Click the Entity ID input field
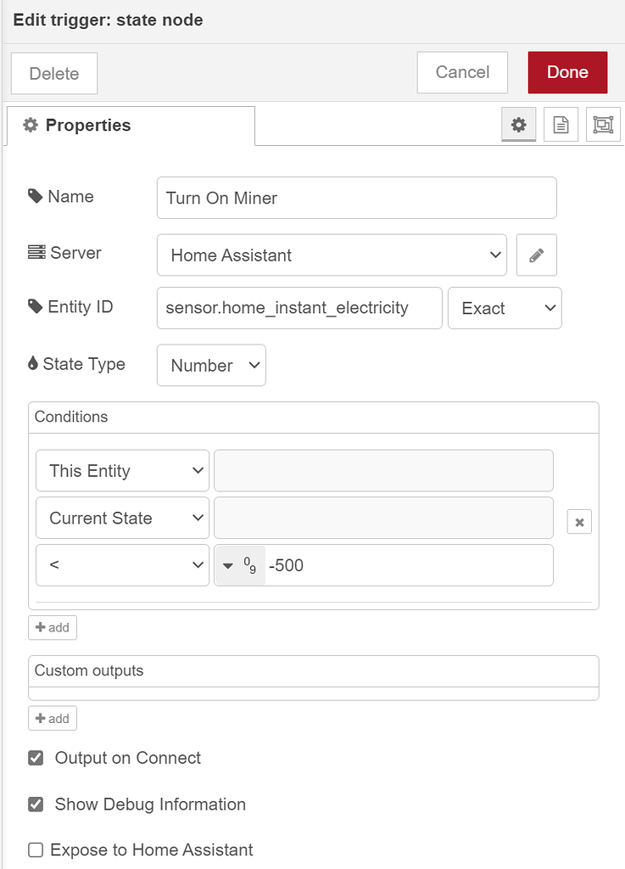 (x=297, y=308)
